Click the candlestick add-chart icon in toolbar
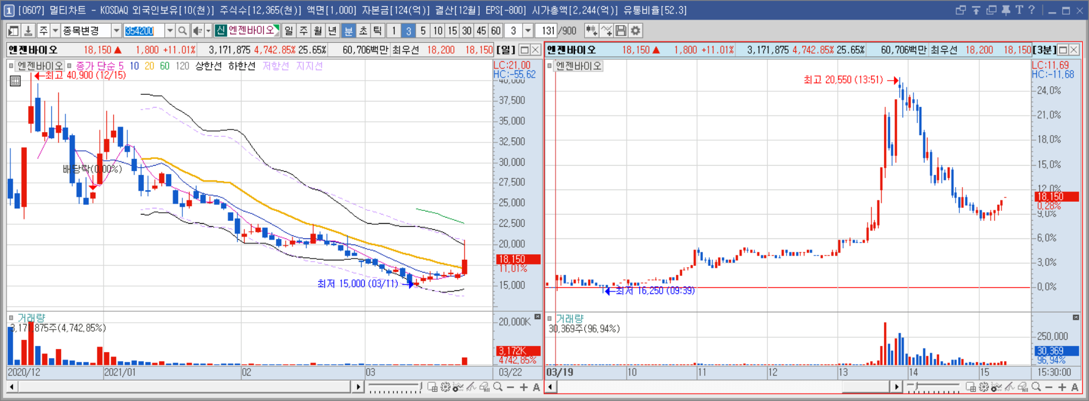 591,31
